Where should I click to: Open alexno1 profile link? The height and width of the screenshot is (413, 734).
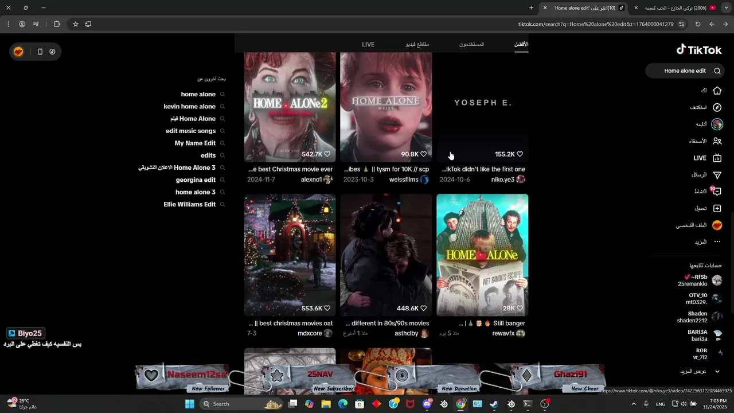[317, 180]
